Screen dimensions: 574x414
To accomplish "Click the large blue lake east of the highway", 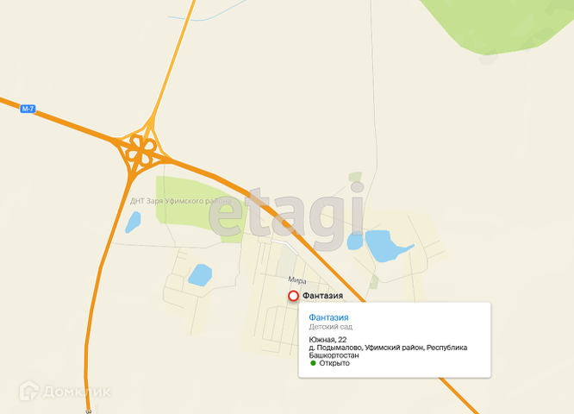I will [x=386, y=246].
